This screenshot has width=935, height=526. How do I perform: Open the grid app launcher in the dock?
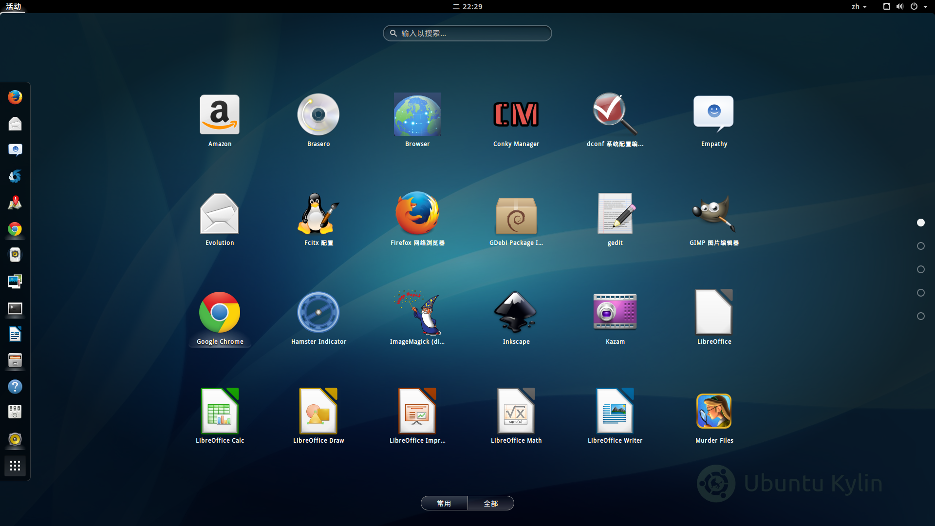tap(15, 466)
